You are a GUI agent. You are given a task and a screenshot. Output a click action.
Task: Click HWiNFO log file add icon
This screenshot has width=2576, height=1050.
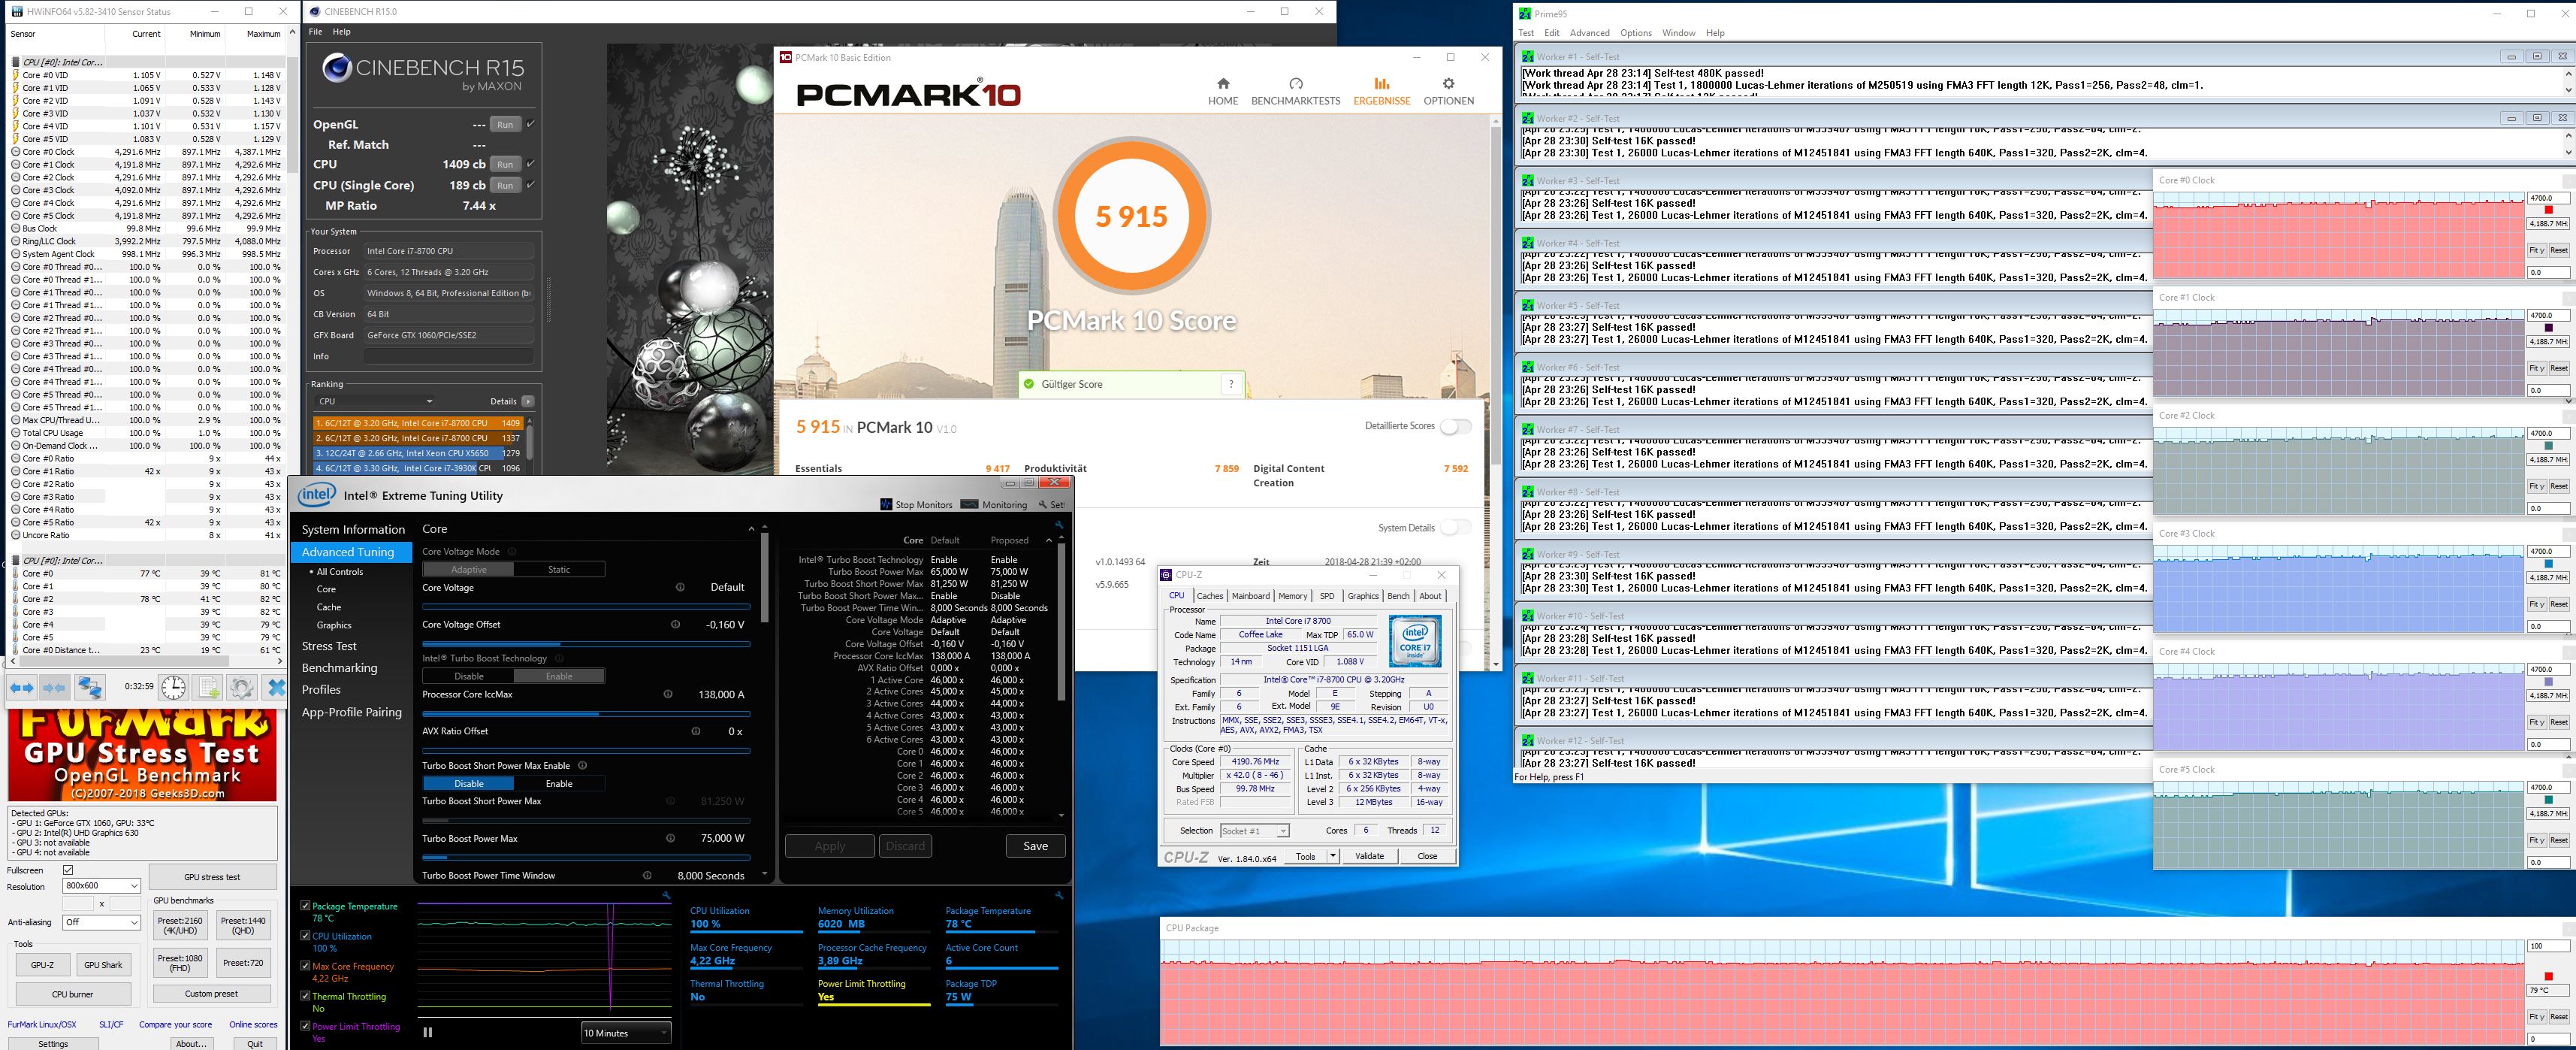tap(208, 687)
